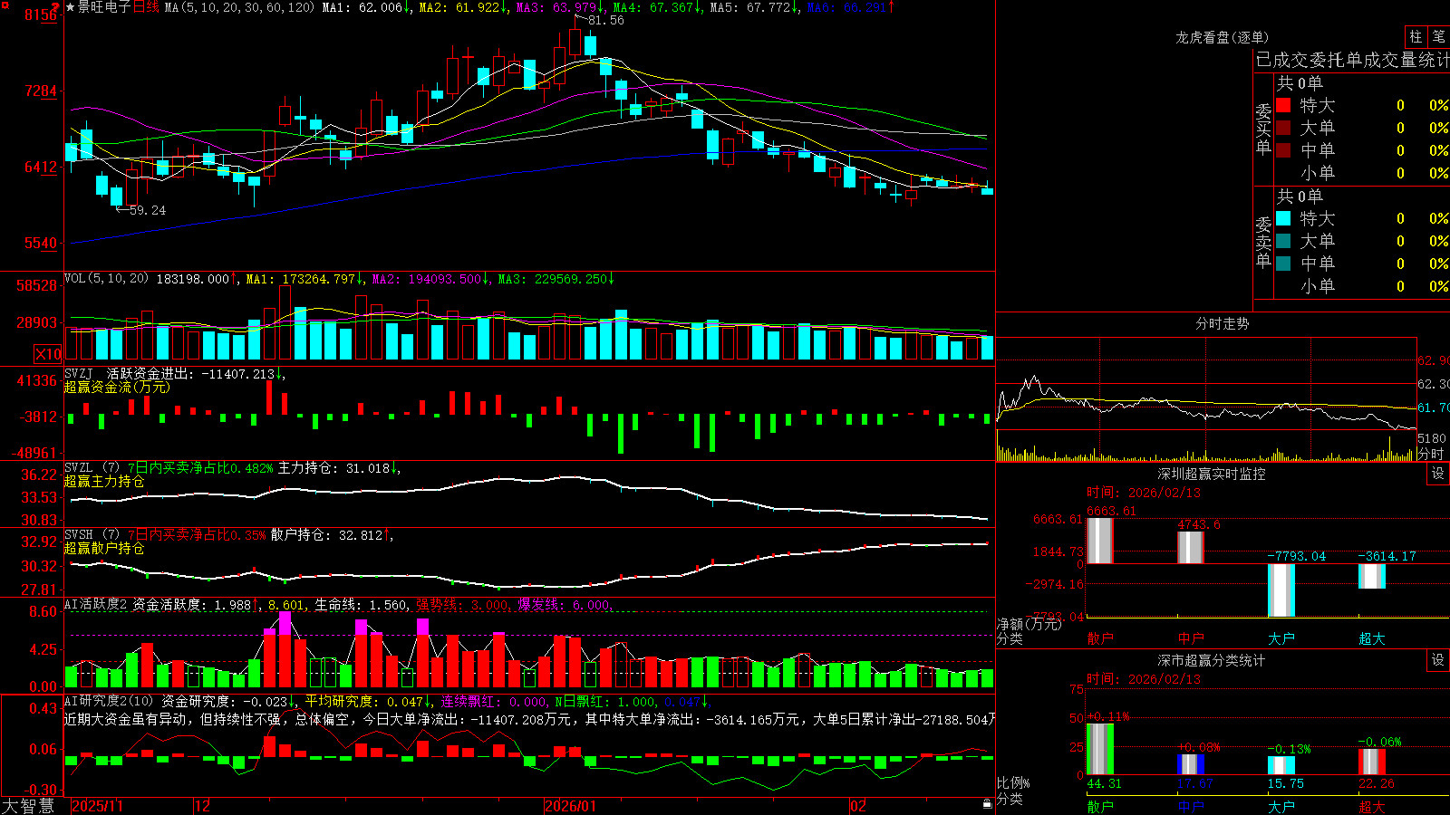This screenshot has width=1450, height=815.
Task: Click the 爆发线: 6.000 value
Action: [564, 604]
